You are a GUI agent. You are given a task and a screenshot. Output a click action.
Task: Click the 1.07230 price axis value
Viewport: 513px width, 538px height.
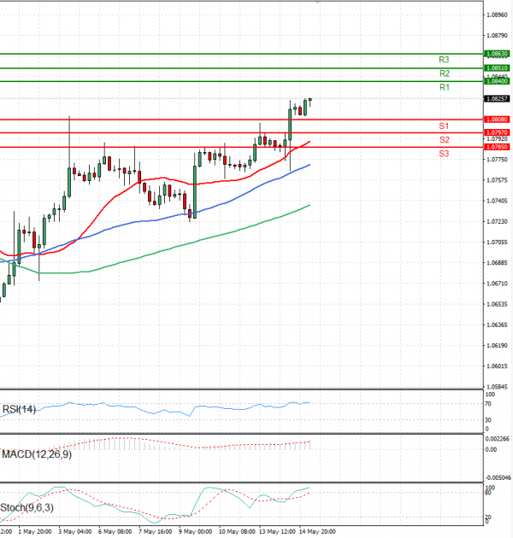pyautogui.click(x=497, y=222)
